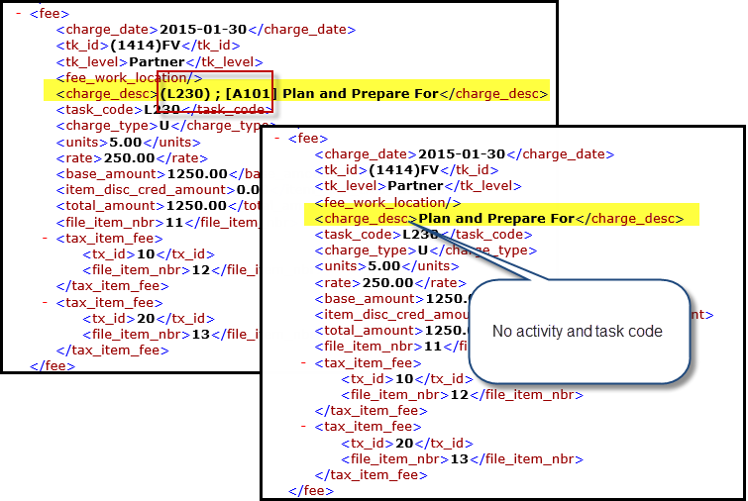
Task: Click charge_date 2015-01-30 in the front window
Action: 465,154
